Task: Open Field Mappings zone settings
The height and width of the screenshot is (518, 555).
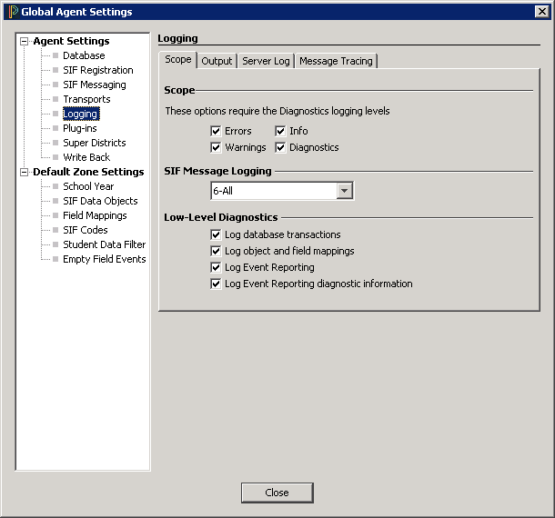Action: tap(95, 215)
